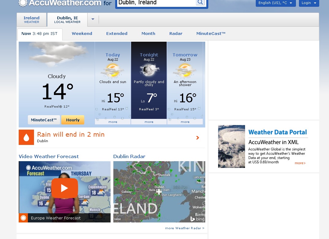Click 'AccuWeather in XML' text
This screenshot has width=329, height=239.
[x=273, y=142]
